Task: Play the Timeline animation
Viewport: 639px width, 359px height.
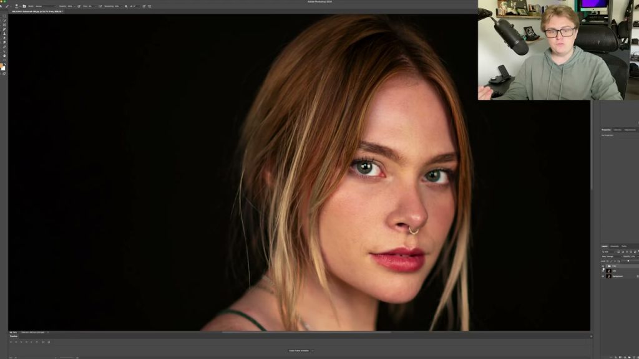Action: (x=21, y=342)
